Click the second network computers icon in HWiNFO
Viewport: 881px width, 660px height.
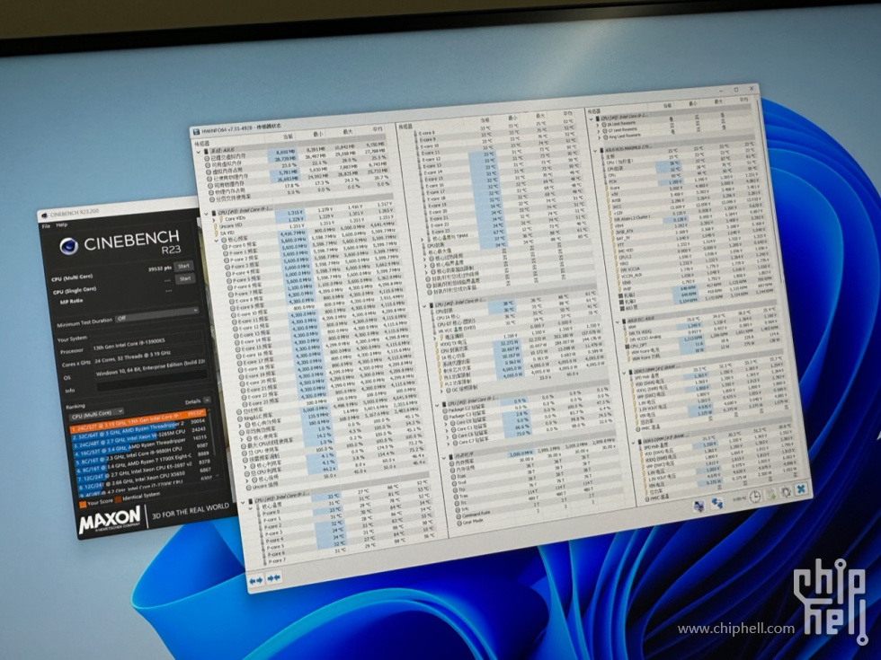pos(717,502)
